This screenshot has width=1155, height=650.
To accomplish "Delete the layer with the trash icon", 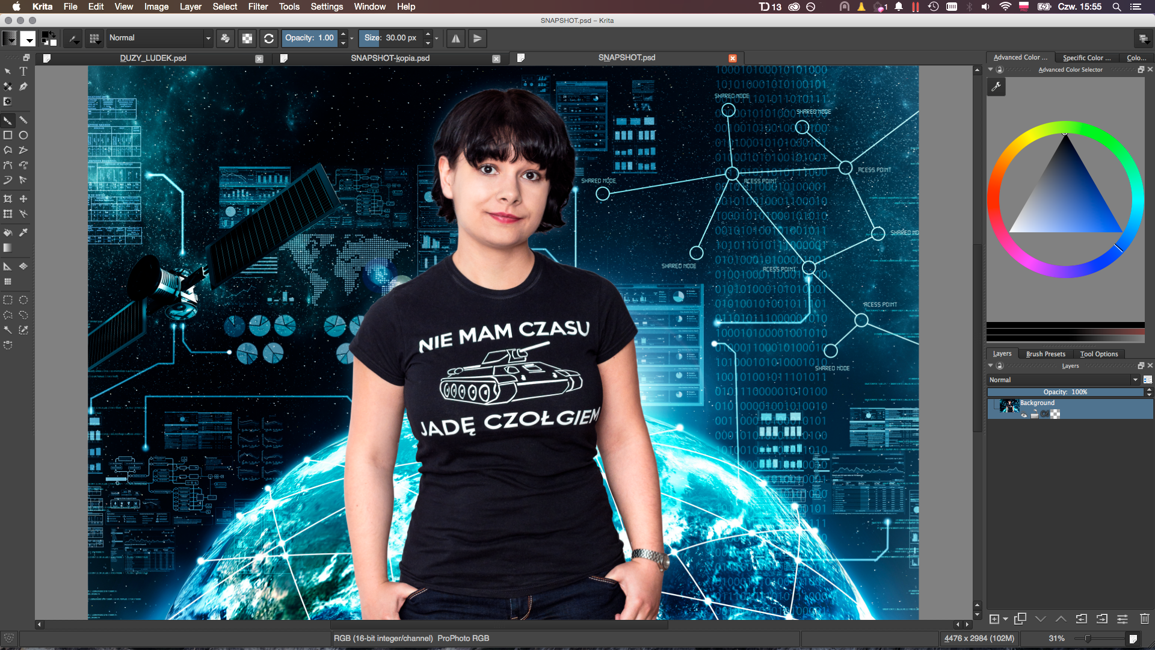I will [1144, 619].
